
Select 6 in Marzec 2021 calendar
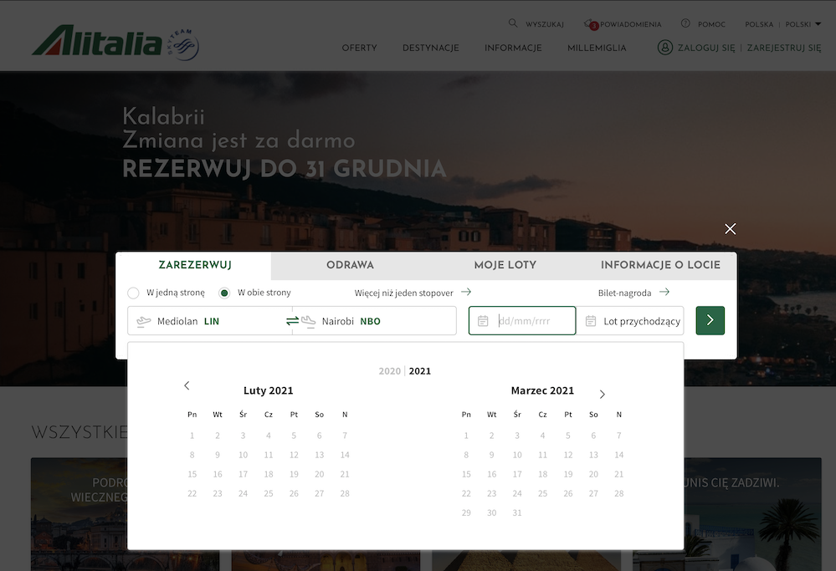[x=593, y=436]
